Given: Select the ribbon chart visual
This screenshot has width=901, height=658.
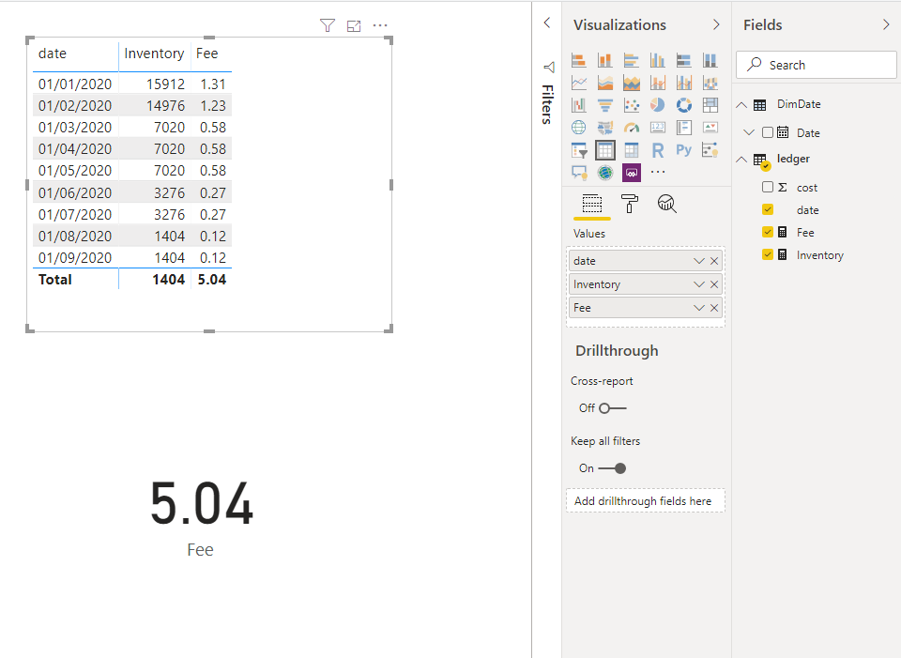Looking at the screenshot, I should tap(710, 83).
